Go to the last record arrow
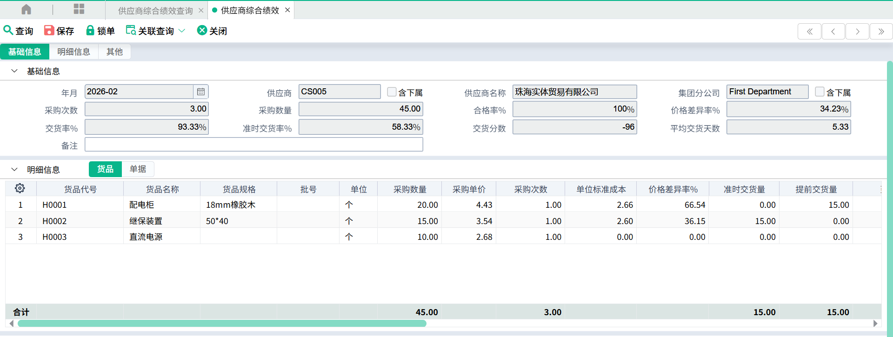 pyautogui.click(x=881, y=32)
